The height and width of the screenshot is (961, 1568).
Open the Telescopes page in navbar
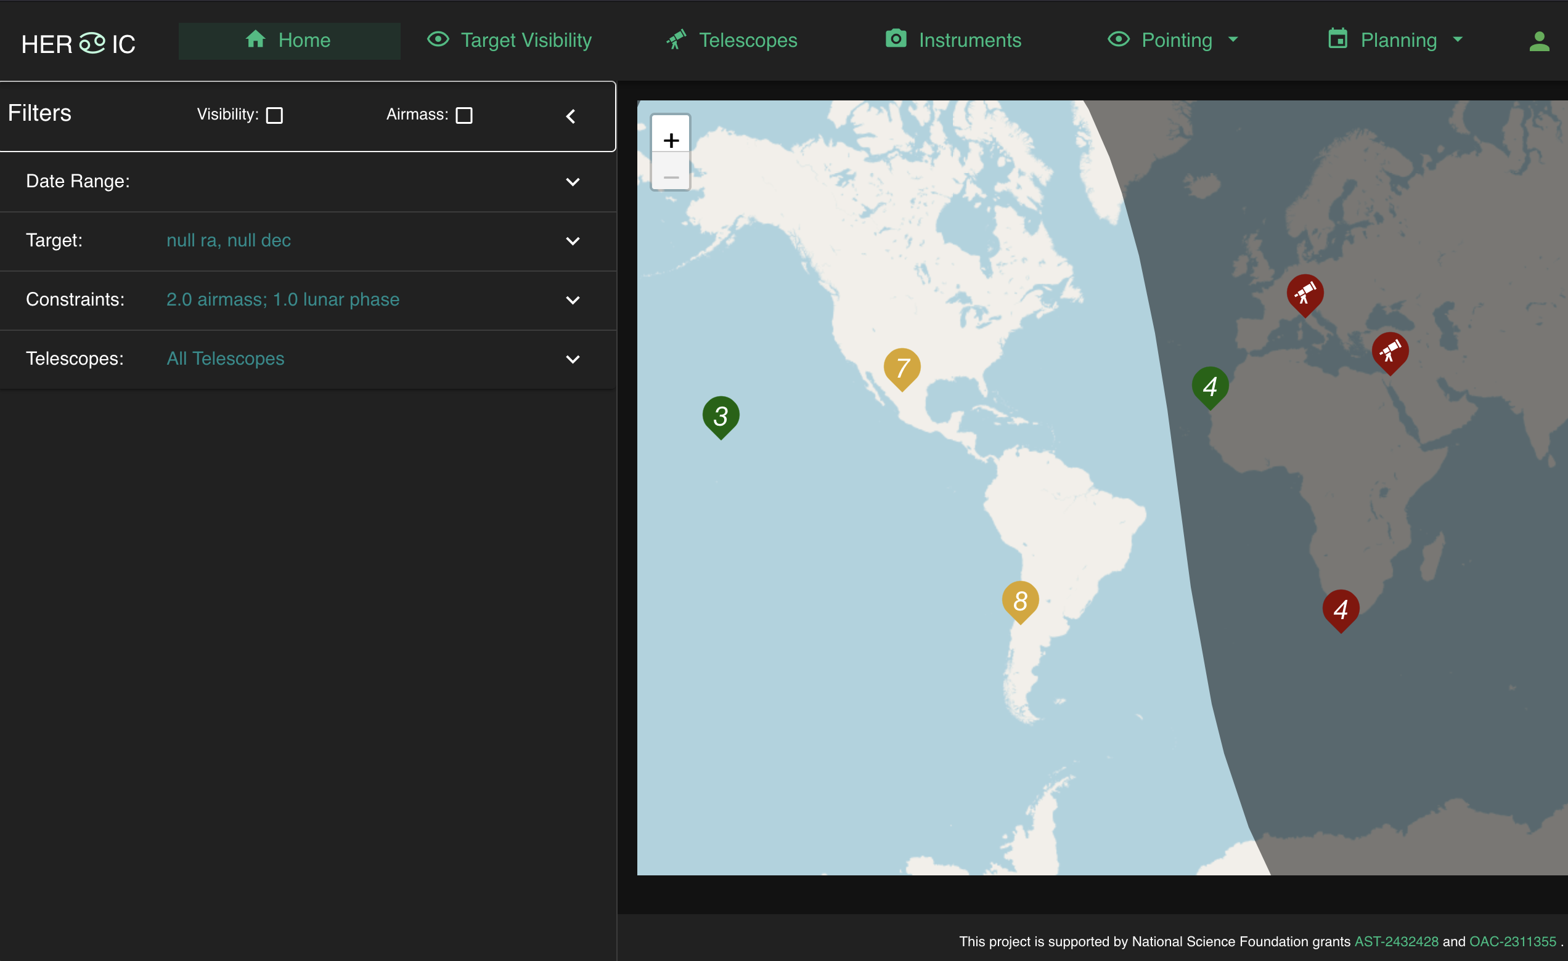point(731,40)
